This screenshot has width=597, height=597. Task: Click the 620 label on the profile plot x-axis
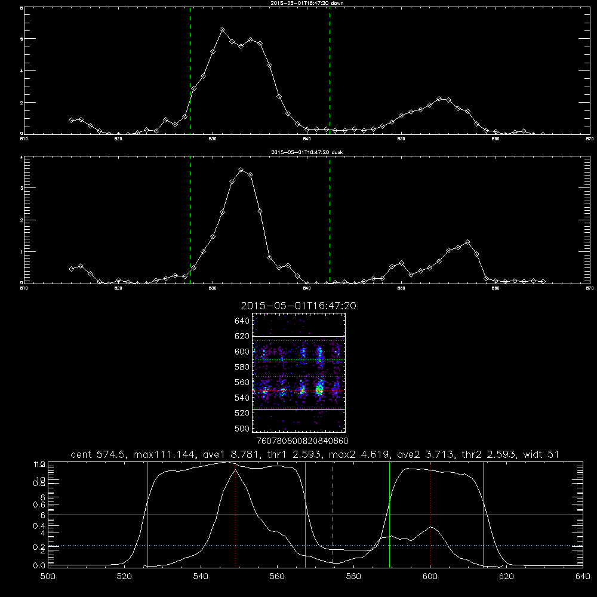(x=506, y=577)
